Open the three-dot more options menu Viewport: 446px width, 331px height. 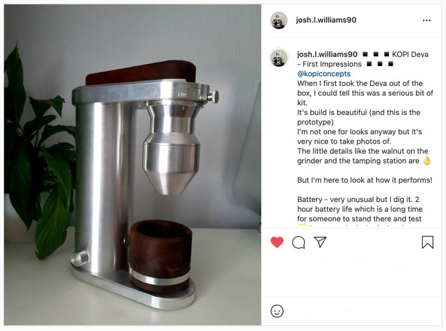pyautogui.click(x=426, y=21)
